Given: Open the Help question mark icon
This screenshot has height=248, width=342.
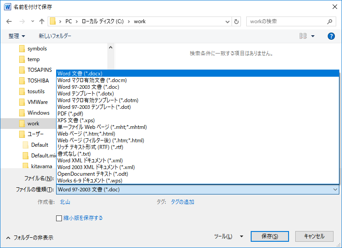Looking at the screenshot, I should point(331,36).
